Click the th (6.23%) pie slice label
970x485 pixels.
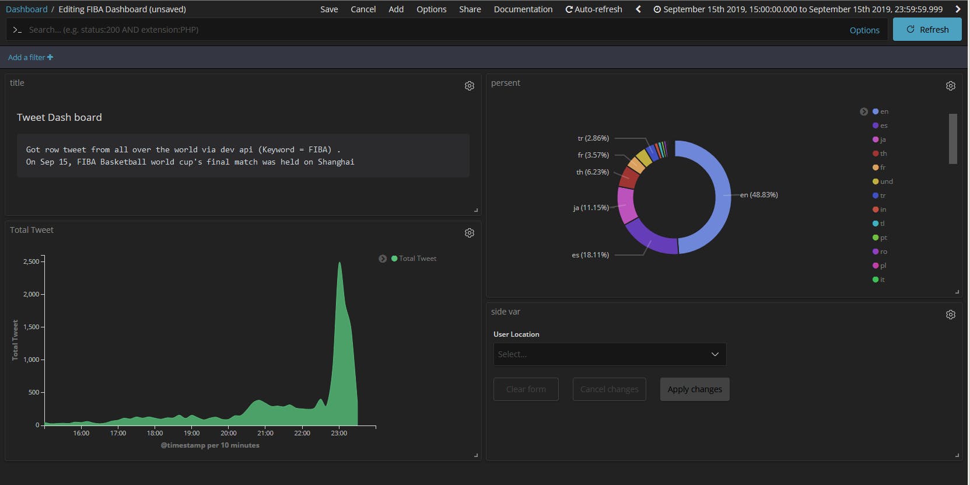pos(593,172)
